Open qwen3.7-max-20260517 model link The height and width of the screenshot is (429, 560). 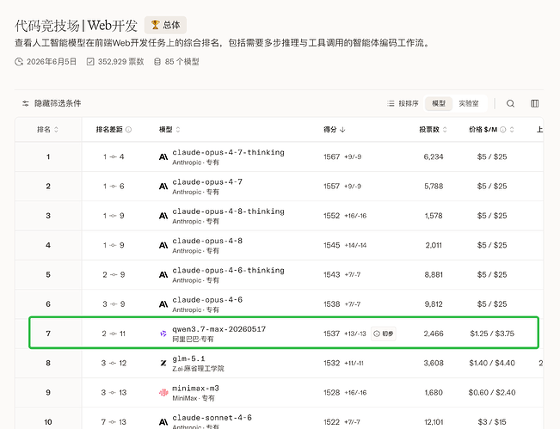coord(219,329)
